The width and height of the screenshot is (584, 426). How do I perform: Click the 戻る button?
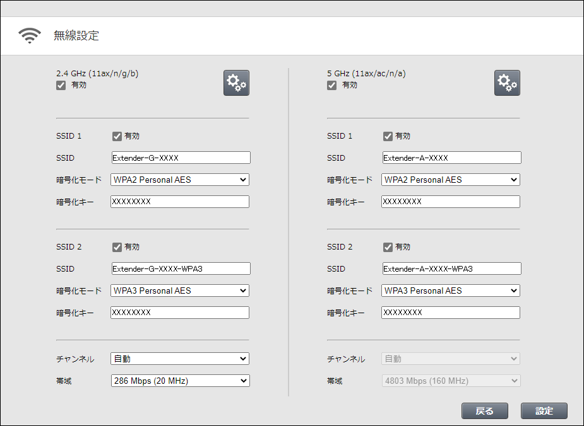coord(484,411)
